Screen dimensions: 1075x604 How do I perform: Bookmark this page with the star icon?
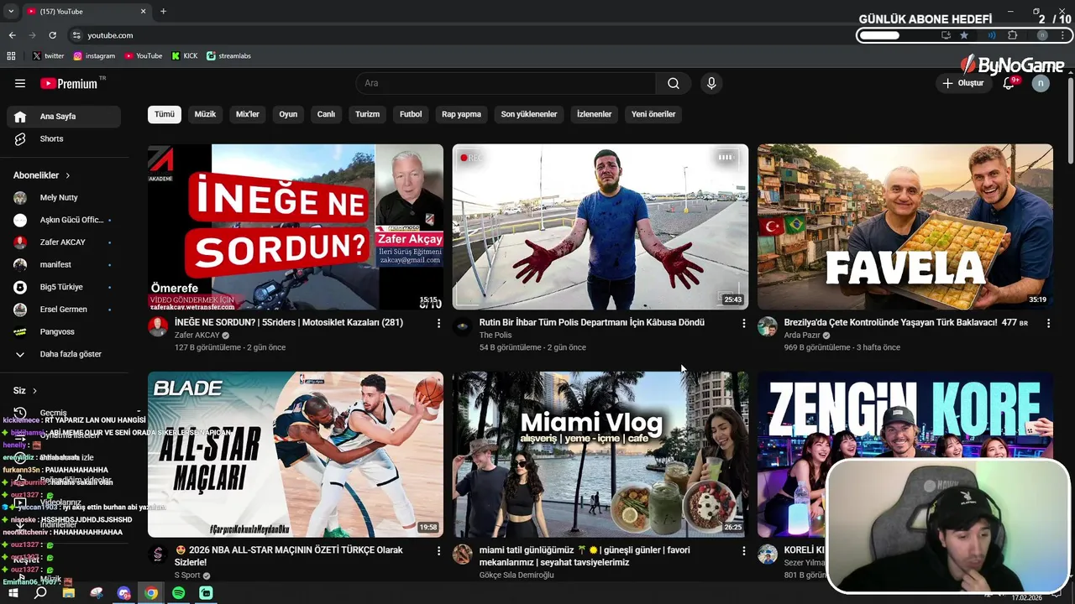click(x=964, y=35)
